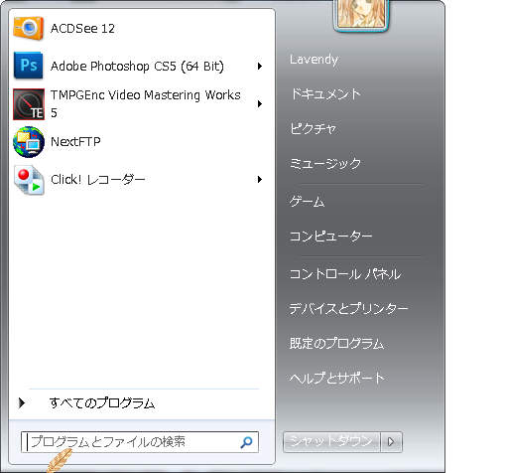This screenshot has width=505, height=473.
Task: Open the Lavendy user folder
Action: [314, 60]
